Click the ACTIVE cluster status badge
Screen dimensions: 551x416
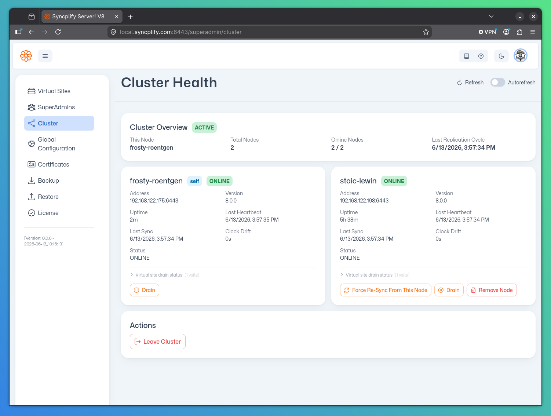[x=204, y=128]
